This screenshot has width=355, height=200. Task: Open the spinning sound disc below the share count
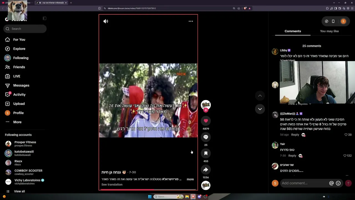click(x=206, y=186)
